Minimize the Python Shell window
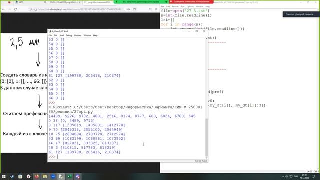Screen dimensions: 320x180 pyautogui.click(x=189, y=31)
